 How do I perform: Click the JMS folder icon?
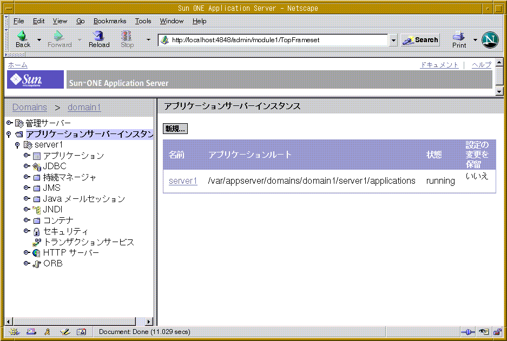tap(37, 188)
